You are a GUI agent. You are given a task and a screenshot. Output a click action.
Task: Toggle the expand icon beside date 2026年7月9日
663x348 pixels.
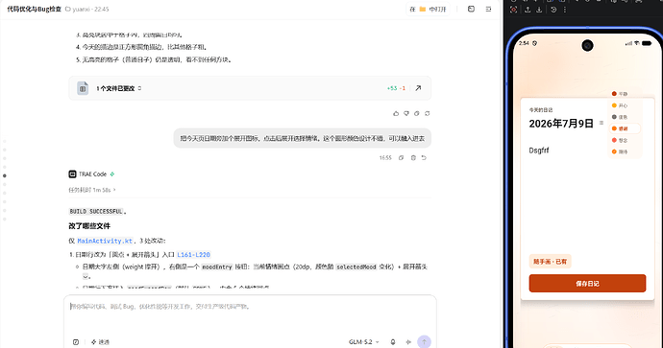tap(602, 123)
